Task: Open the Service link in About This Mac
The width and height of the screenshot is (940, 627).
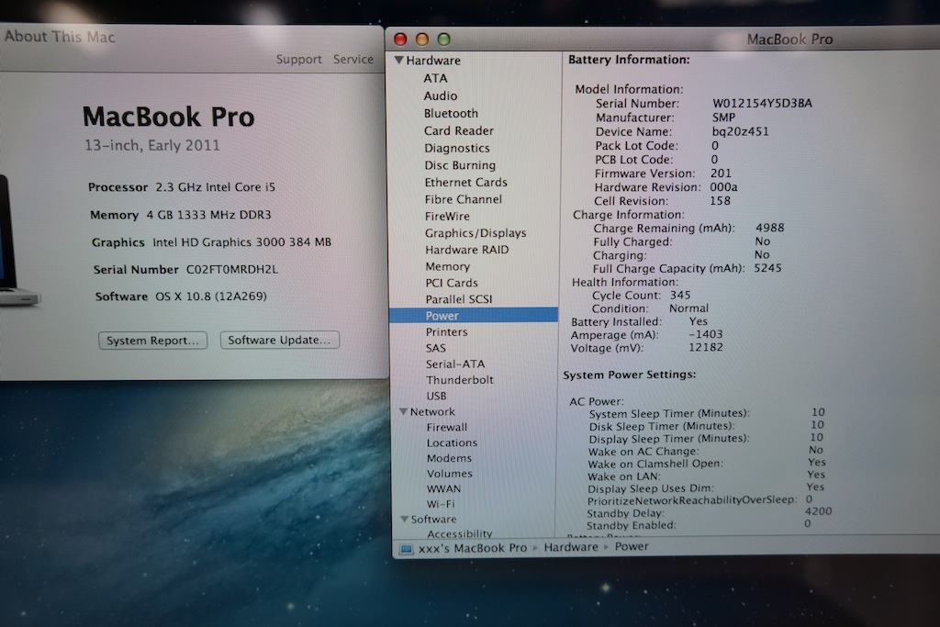Action: (353, 59)
